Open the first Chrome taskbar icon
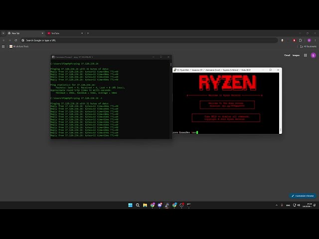Screen dimensions: 319x239 (x=153, y=205)
